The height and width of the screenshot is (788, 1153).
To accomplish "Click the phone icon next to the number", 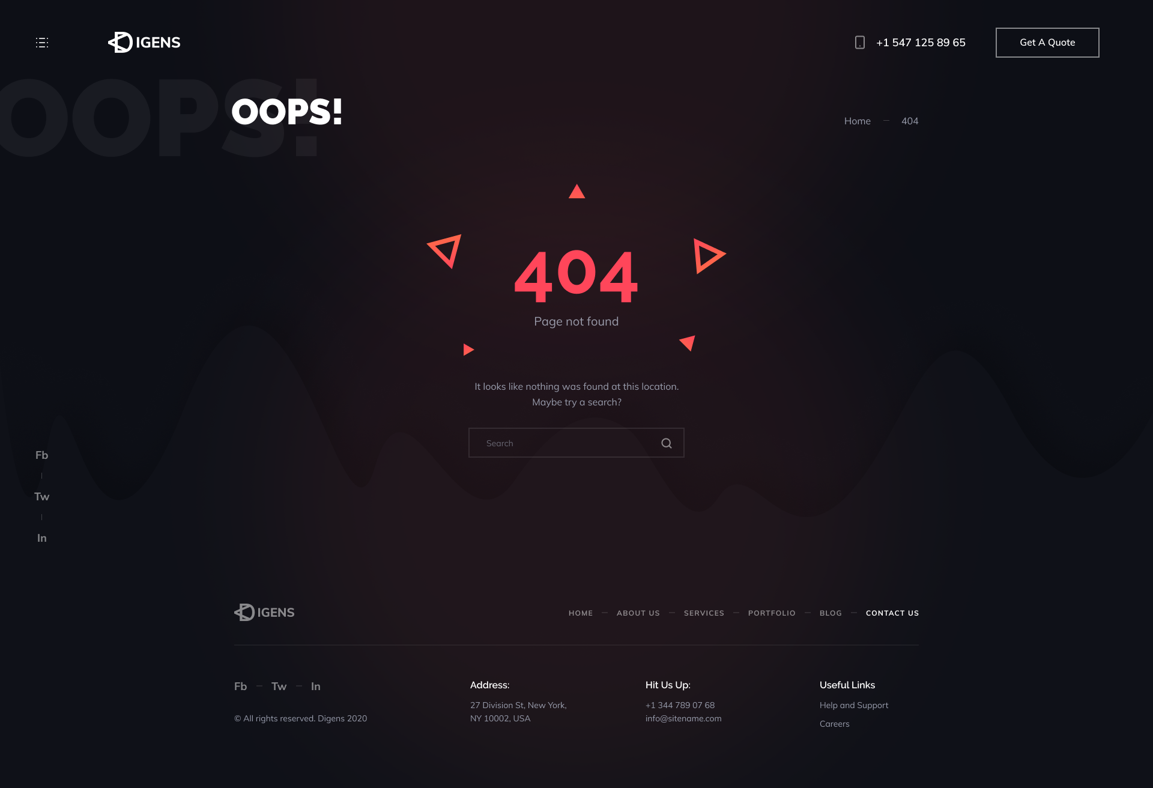I will 859,42.
